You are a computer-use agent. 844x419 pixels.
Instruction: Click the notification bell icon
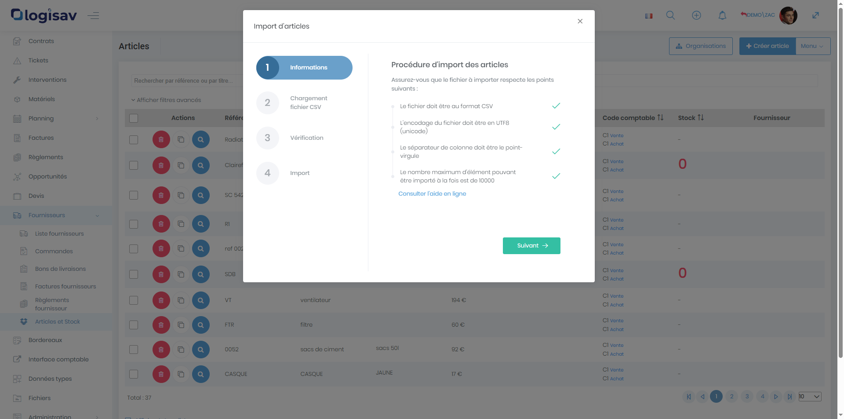[722, 15]
